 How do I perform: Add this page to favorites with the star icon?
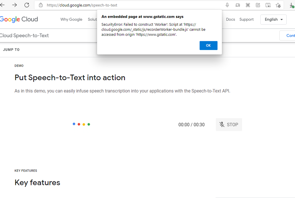click(278, 5)
